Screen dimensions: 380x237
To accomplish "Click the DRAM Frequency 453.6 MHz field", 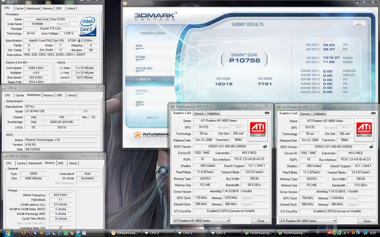I will pyautogui.click(x=60, y=195).
